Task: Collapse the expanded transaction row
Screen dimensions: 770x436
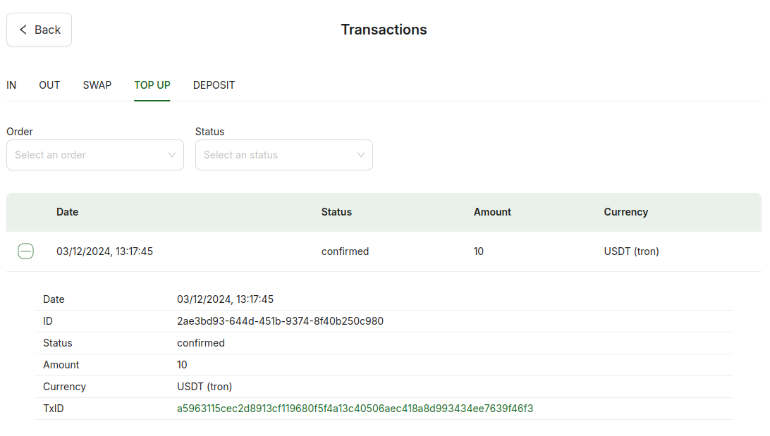Action: [x=25, y=251]
